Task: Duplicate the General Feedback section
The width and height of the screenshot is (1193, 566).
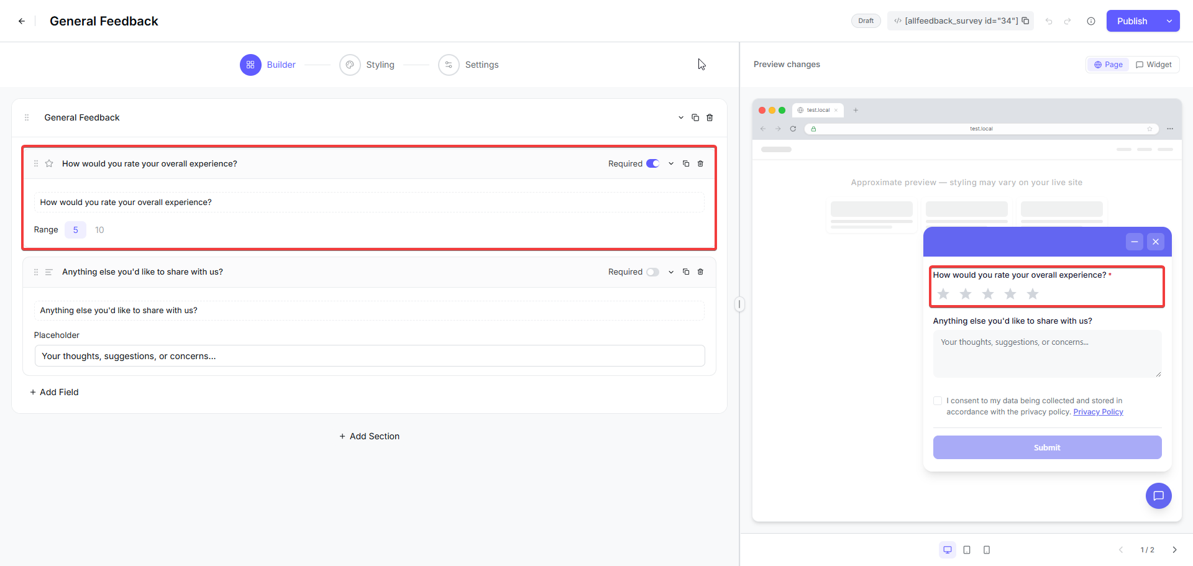Action: tap(695, 117)
